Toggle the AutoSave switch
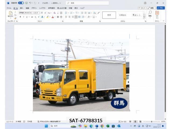The height and width of the screenshot is (129, 172). (21, 3)
